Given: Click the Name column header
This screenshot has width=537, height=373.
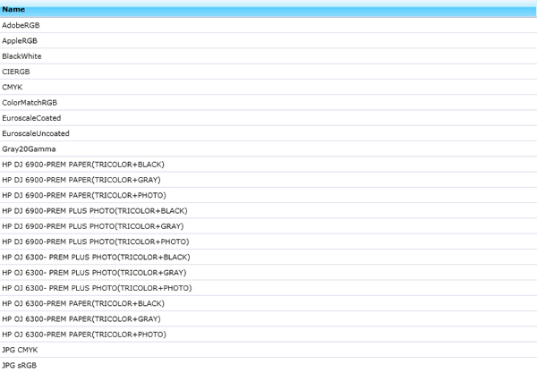Looking at the screenshot, I should pos(13,10).
